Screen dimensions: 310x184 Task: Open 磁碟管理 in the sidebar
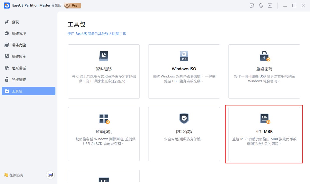click(19, 34)
